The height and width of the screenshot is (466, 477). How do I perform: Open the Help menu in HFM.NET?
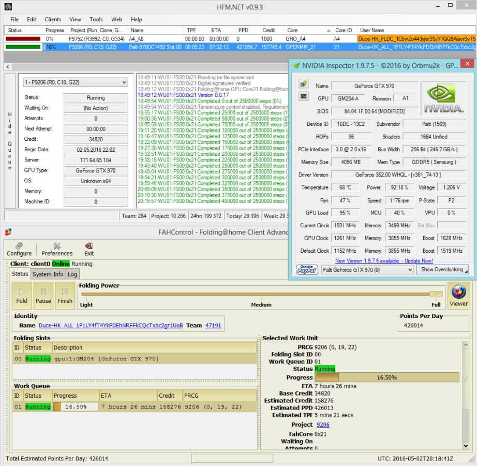tap(136, 20)
